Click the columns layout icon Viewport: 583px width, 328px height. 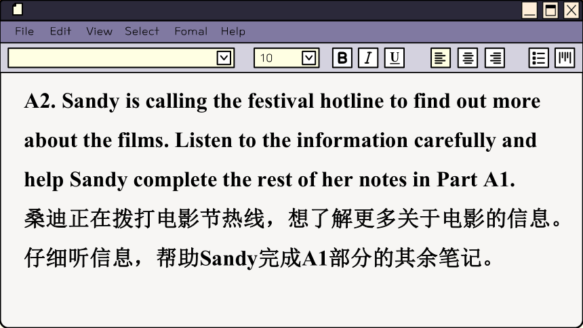pos(565,58)
